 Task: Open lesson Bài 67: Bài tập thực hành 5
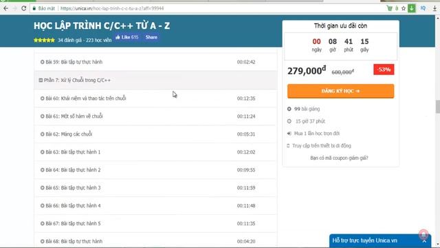click(73, 223)
